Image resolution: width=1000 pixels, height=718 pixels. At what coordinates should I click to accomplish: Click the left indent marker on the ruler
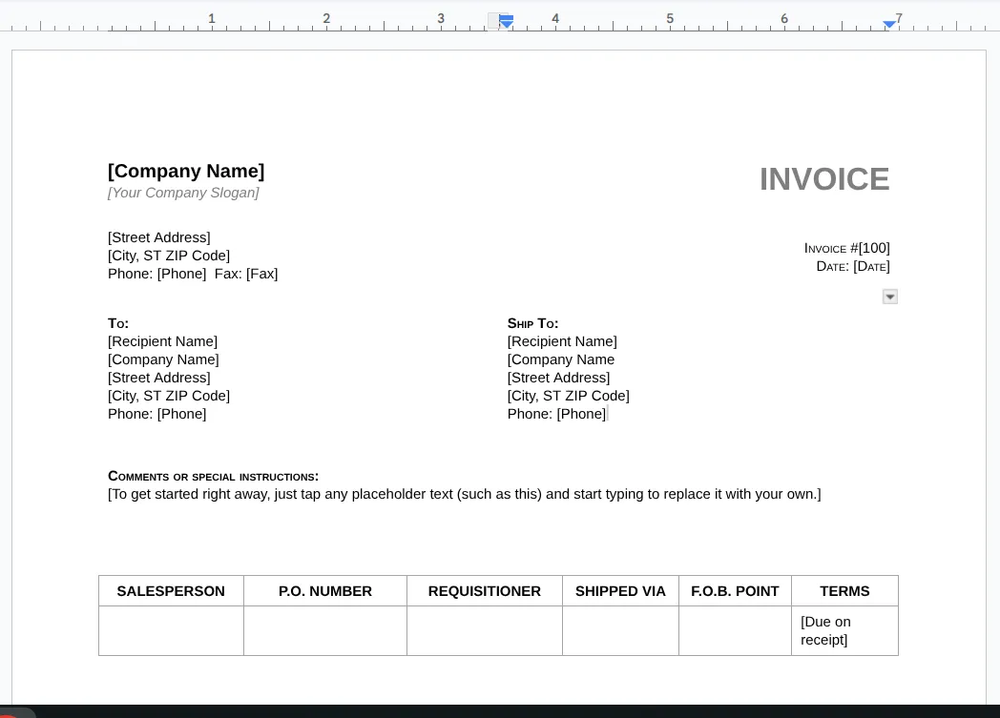(507, 23)
